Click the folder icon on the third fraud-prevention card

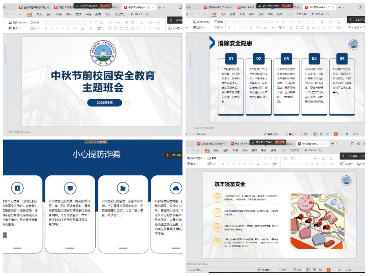(x=123, y=188)
